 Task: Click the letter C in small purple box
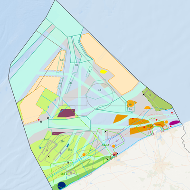tap(71, 173)
